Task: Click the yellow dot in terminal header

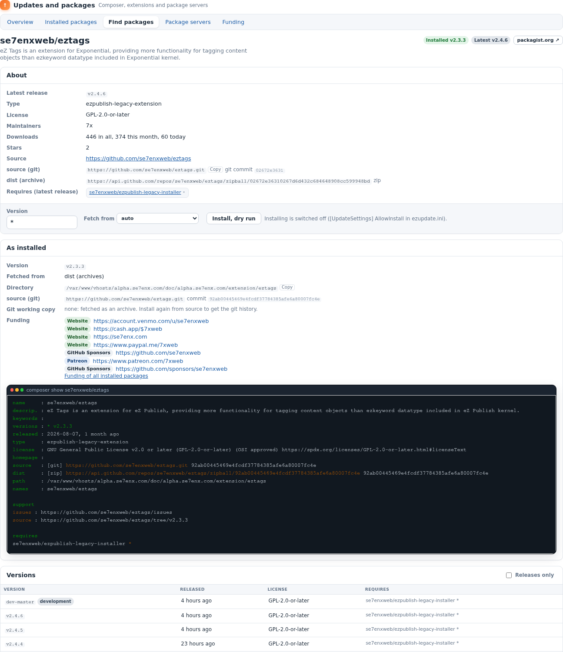Action: pos(17,390)
